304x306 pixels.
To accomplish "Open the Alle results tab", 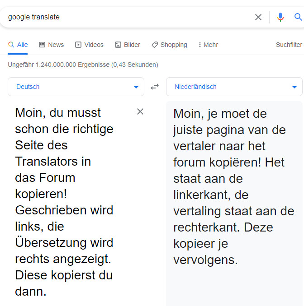I will click(18, 45).
